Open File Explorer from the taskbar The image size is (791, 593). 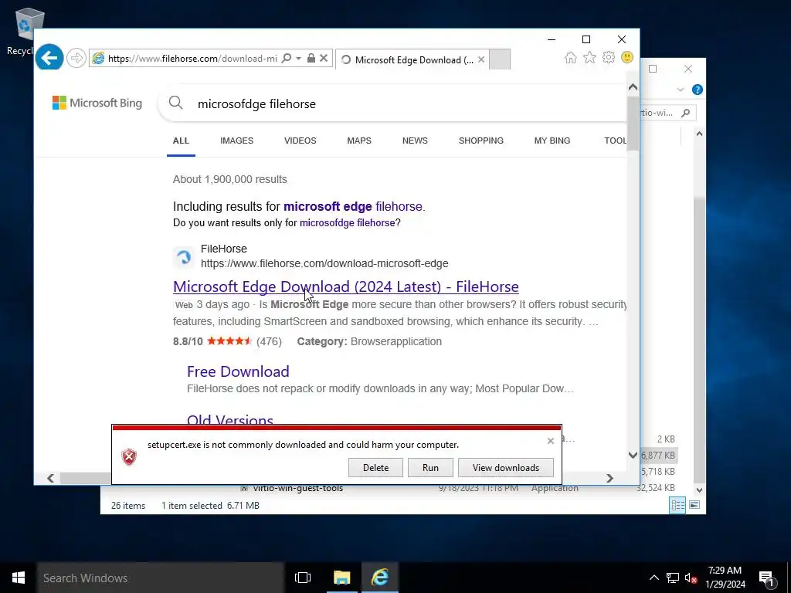pyautogui.click(x=342, y=578)
